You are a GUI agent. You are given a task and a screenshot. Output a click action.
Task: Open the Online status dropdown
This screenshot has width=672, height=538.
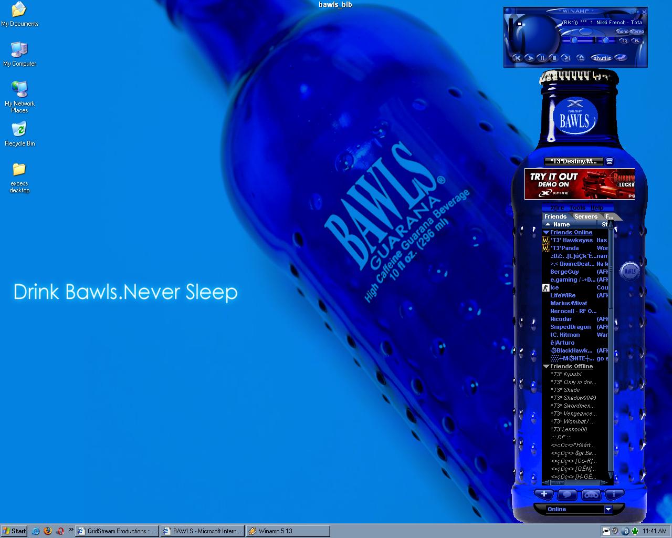tap(608, 509)
